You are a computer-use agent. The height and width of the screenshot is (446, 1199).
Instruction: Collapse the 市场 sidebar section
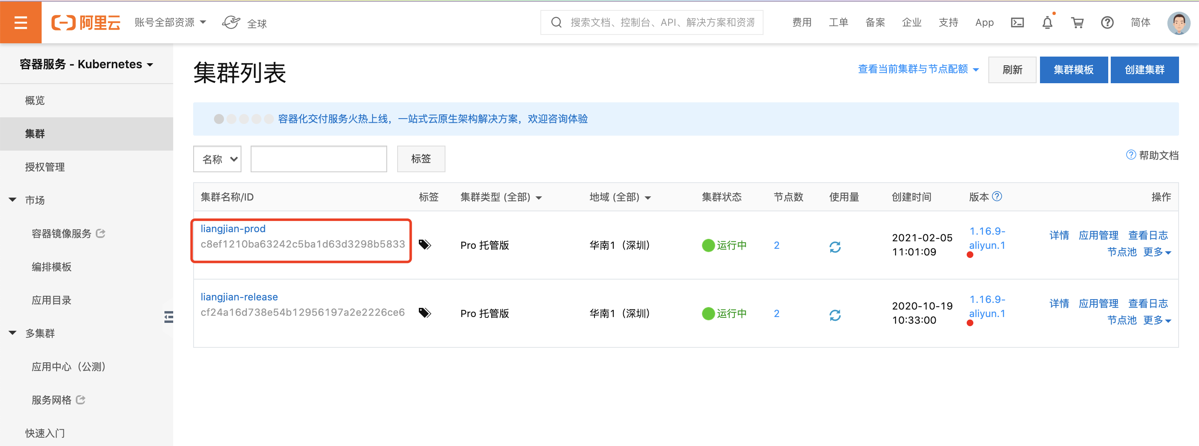(12, 200)
